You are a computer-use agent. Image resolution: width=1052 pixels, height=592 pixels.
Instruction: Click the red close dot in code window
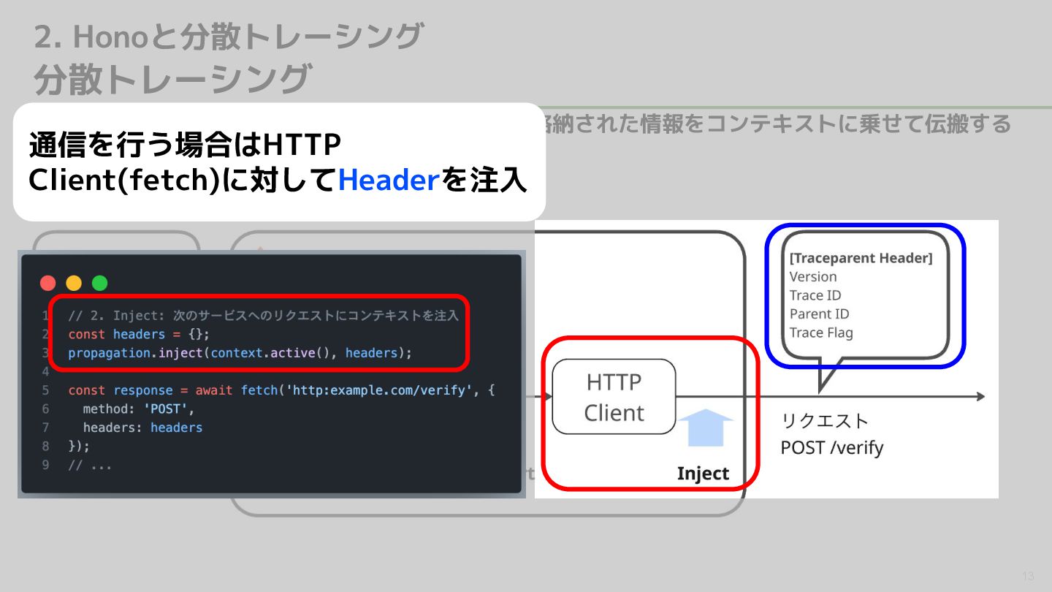coord(48,283)
